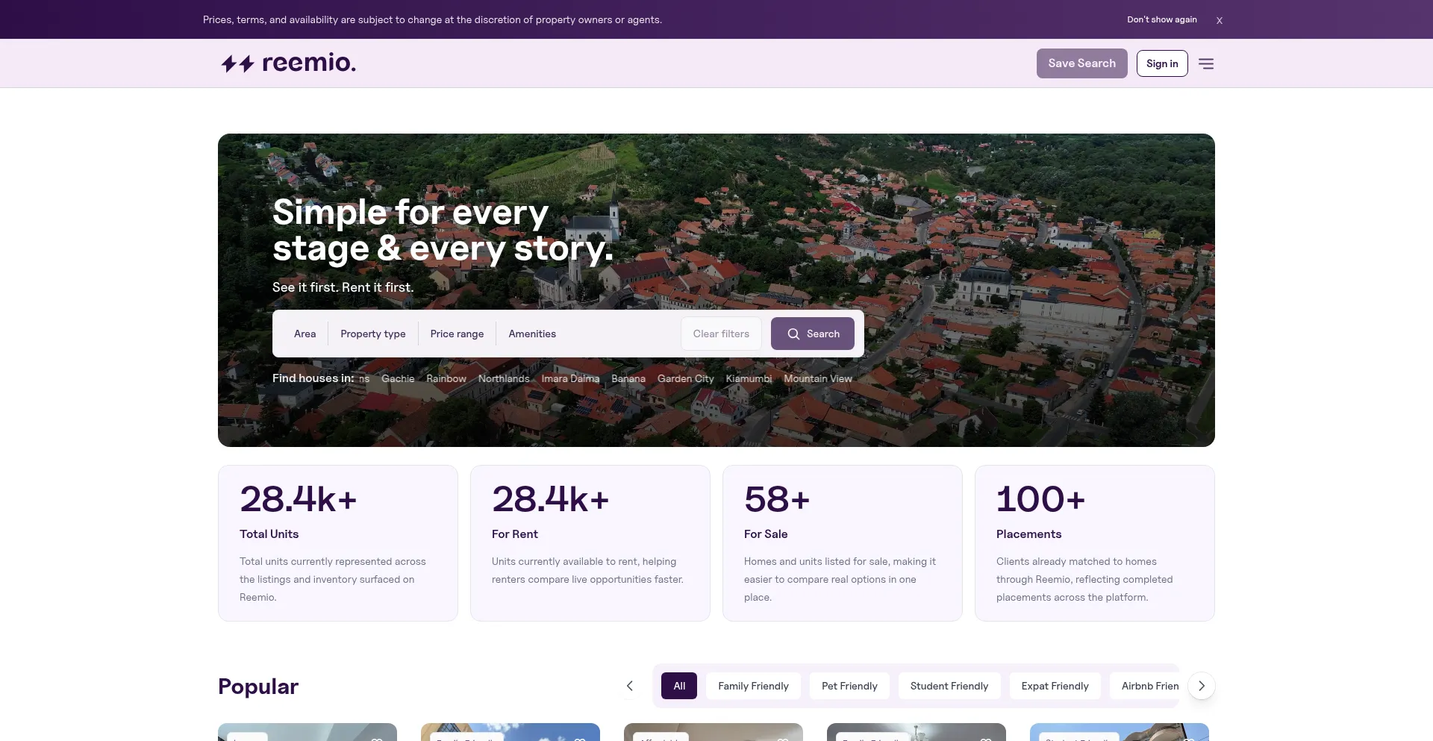This screenshot has height=741, width=1433.
Task: Click Don't show again link
Action: [x=1161, y=19]
